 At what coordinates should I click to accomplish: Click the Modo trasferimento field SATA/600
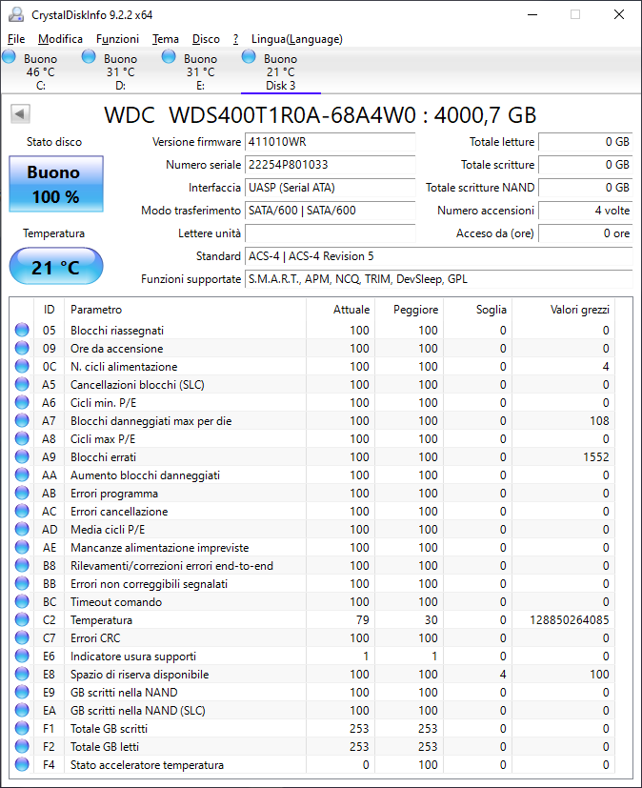(x=330, y=210)
